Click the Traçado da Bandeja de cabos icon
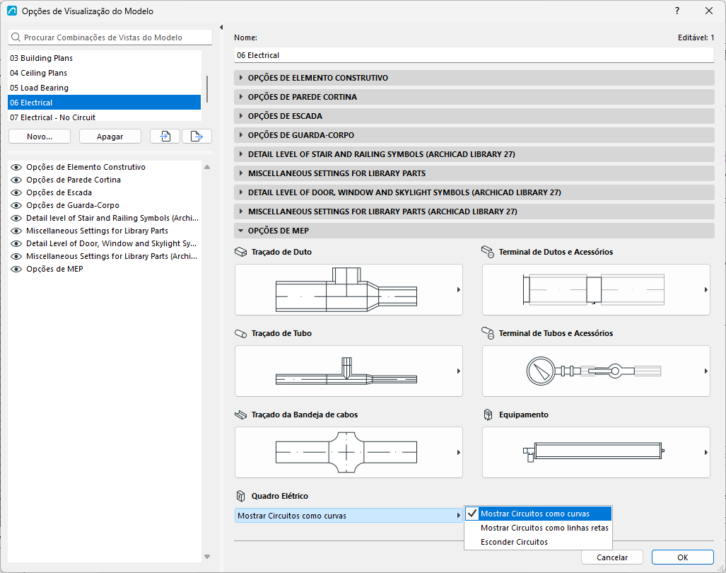This screenshot has height=573, width=726. (x=241, y=415)
